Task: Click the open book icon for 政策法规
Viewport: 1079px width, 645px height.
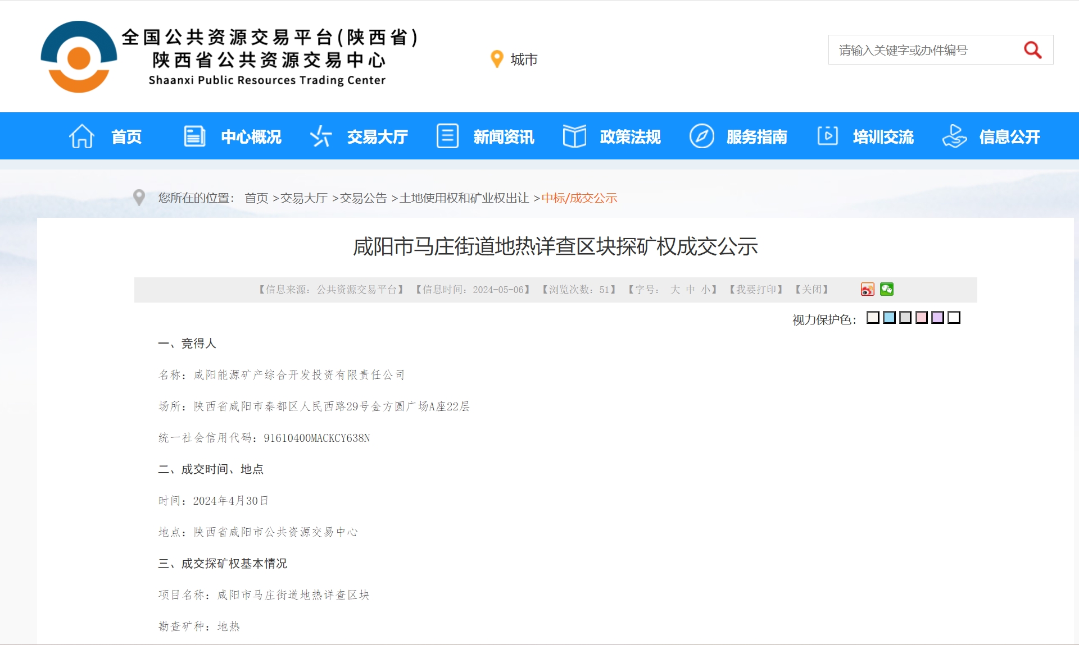Action: click(574, 136)
